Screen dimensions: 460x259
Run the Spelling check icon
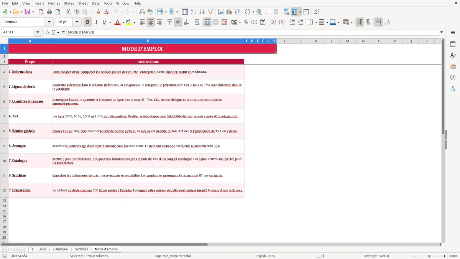[x=150, y=12]
